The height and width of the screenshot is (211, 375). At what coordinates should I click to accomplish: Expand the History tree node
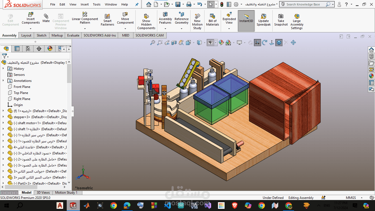3,69
